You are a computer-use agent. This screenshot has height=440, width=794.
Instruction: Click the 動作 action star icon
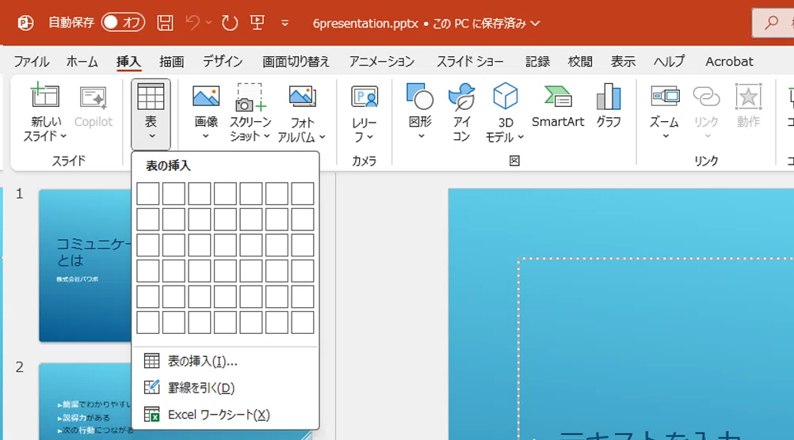click(x=748, y=96)
